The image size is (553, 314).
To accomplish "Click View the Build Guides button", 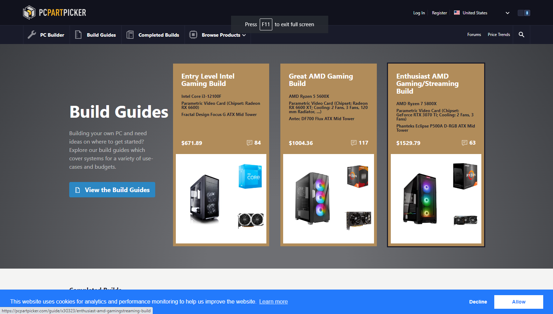I will (x=112, y=190).
